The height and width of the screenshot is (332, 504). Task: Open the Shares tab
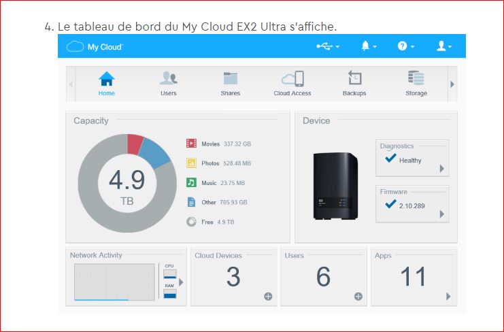[x=231, y=84]
